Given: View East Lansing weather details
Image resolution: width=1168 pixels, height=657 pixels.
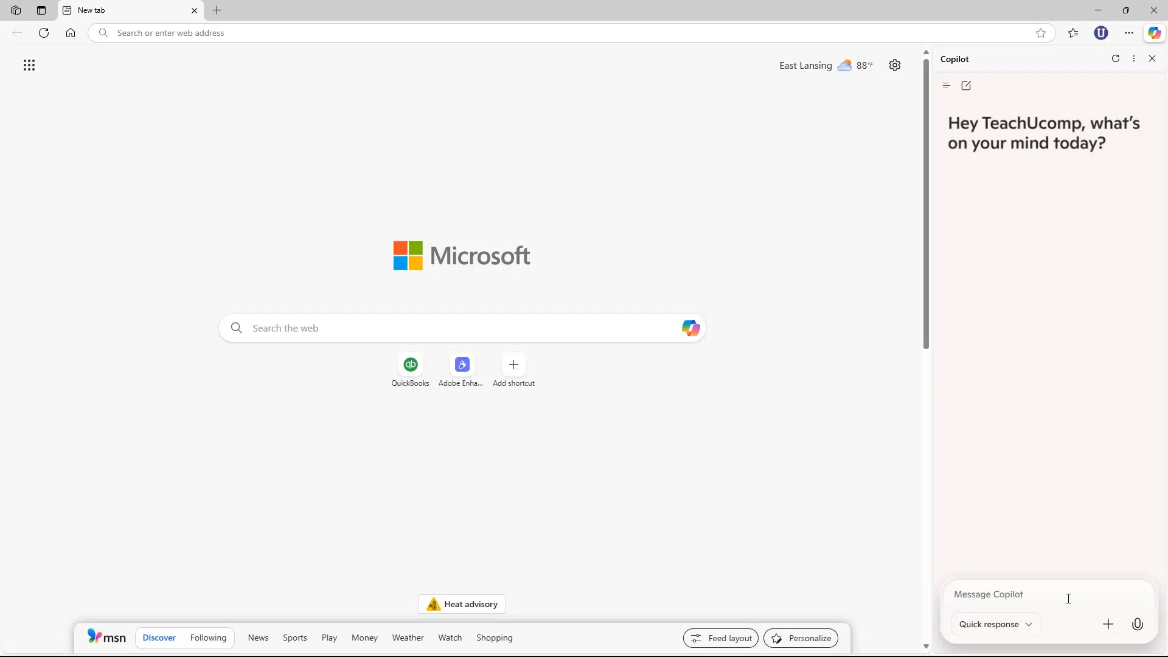Looking at the screenshot, I should pyautogui.click(x=826, y=65).
